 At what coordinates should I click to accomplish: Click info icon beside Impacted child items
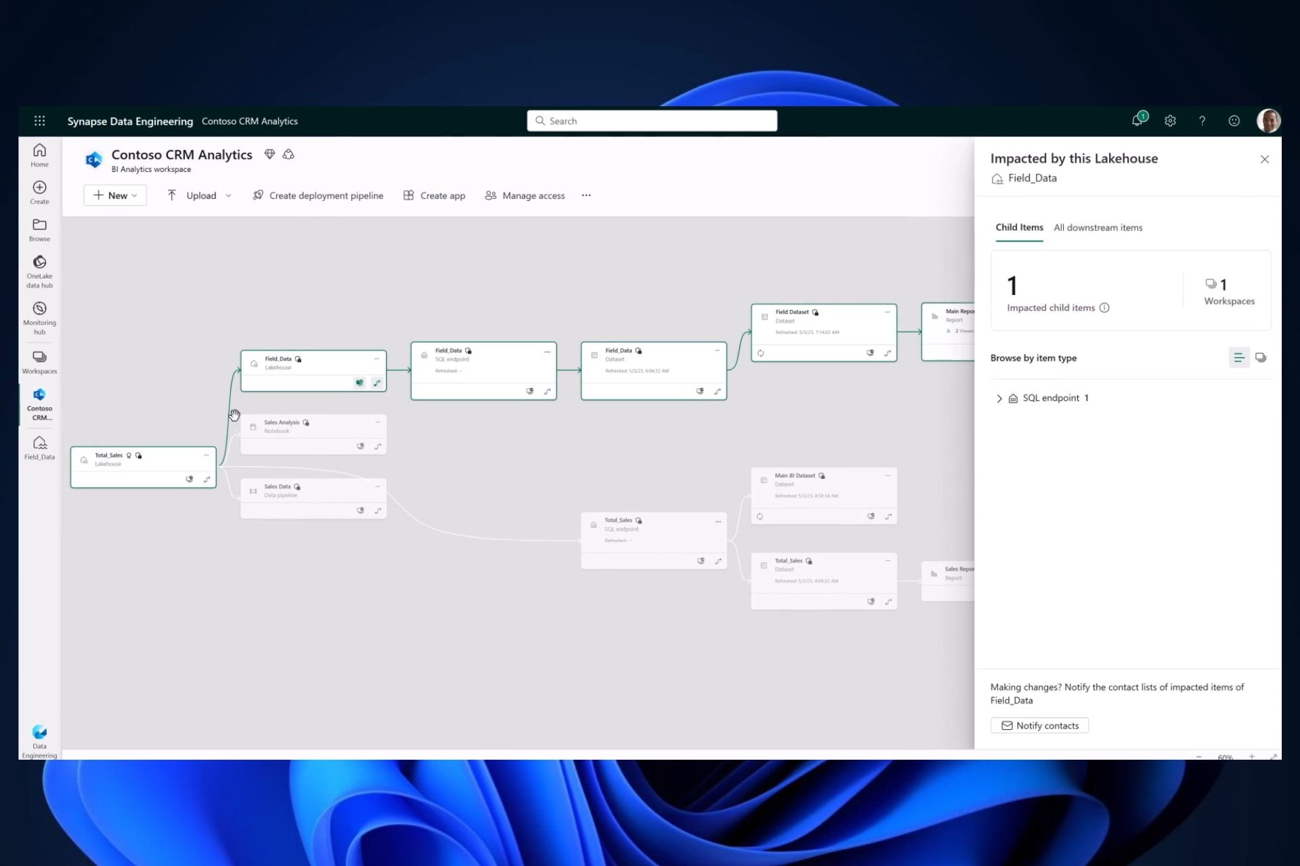pos(1104,308)
